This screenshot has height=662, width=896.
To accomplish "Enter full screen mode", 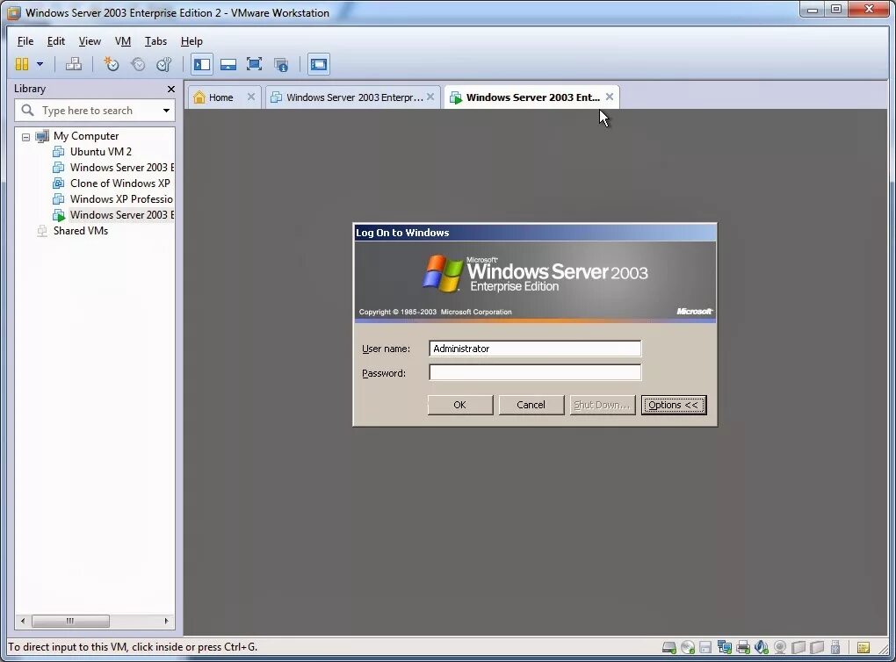I will coord(254,64).
